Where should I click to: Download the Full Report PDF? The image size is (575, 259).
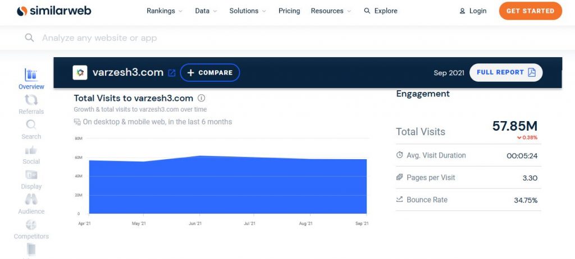(x=505, y=72)
